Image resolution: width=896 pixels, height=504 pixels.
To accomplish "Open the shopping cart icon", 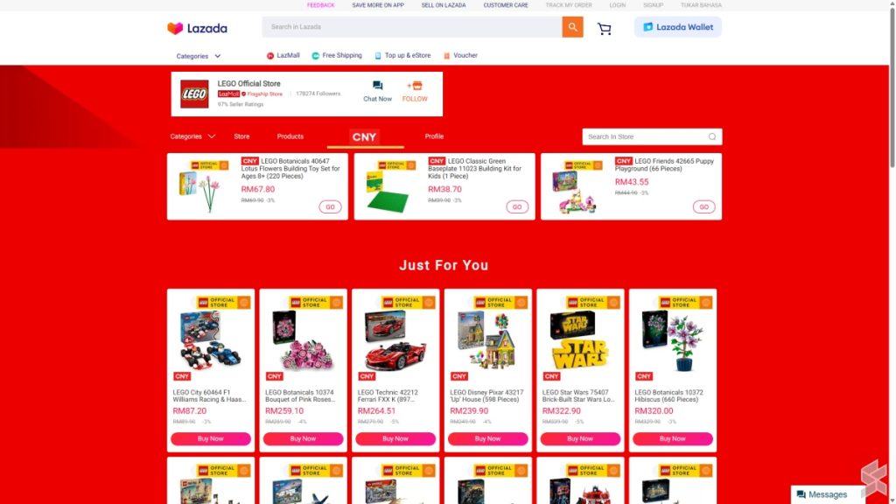I will point(604,29).
